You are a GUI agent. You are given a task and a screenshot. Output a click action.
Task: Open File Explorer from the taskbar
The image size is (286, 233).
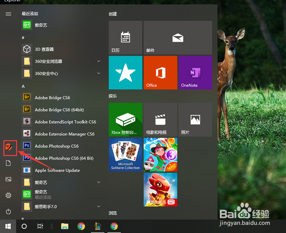click(64, 226)
